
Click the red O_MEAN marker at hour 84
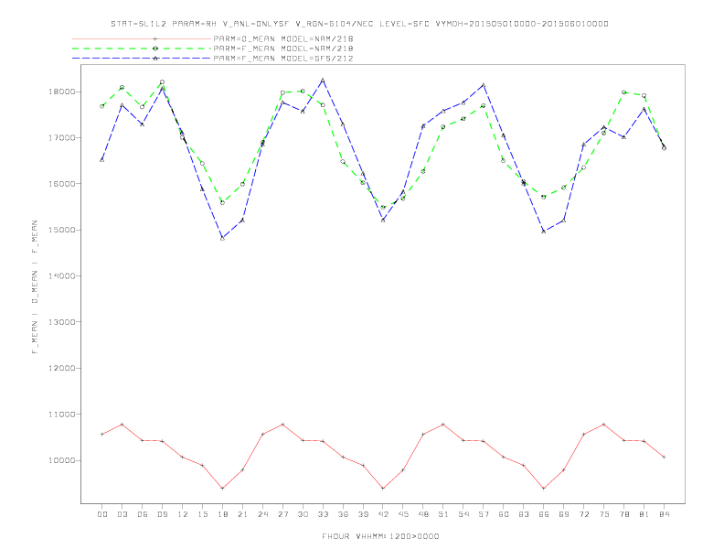[665, 457]
